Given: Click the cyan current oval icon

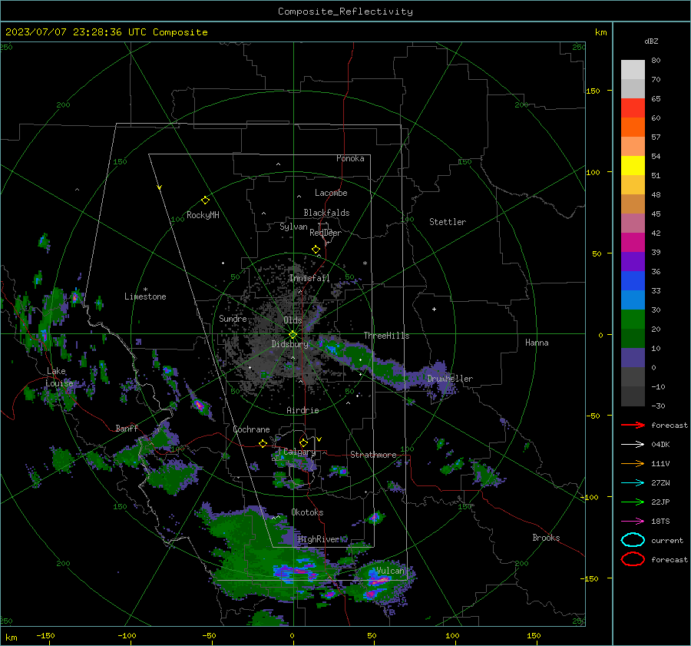Looking at the screenshot, I should click(x=633, y=540).
